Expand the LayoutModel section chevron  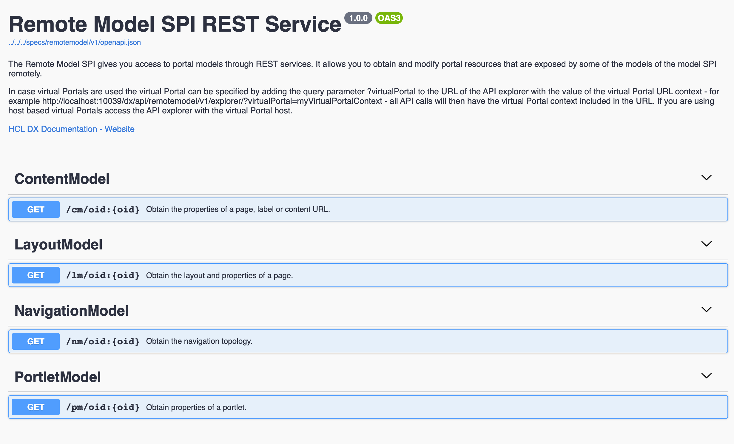pyautogui.click(x=707, y=244)
